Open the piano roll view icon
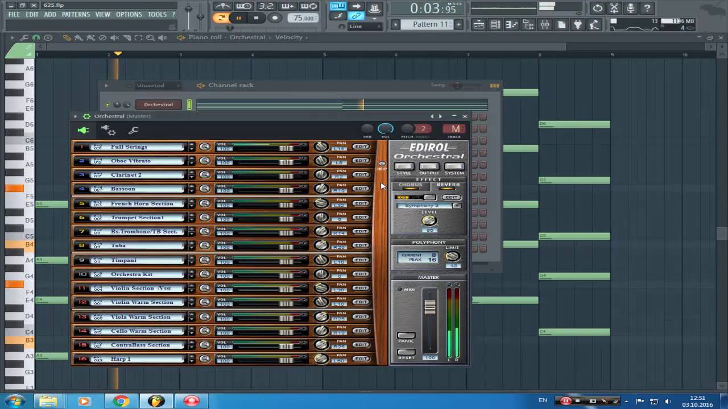 511,24
